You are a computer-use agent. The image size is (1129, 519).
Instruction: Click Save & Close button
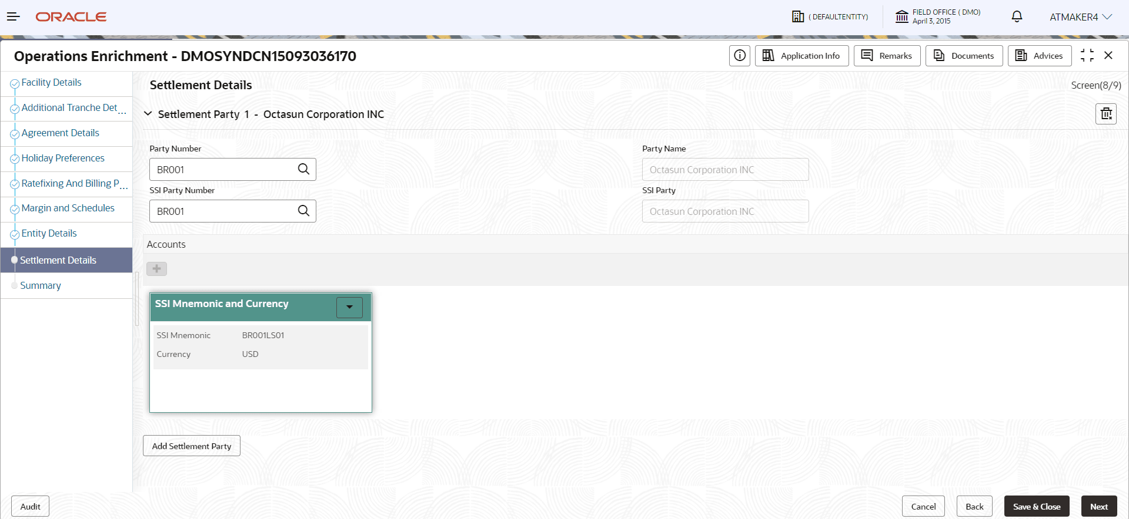1037,507
